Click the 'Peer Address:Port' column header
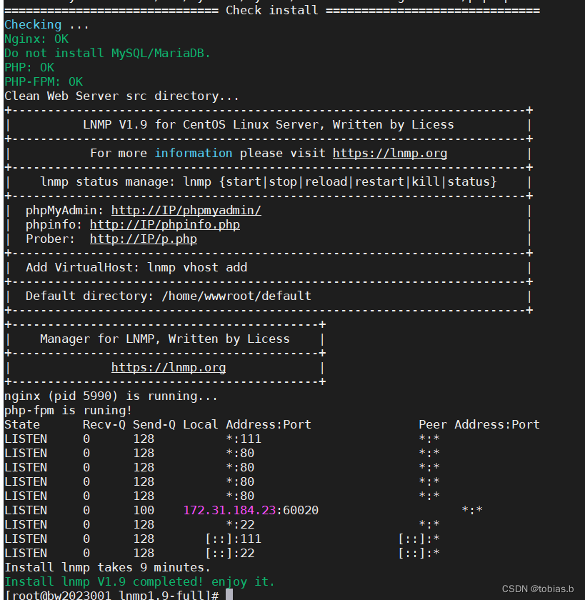Viewport: 585px width, 600px height. tap(479, 425)
